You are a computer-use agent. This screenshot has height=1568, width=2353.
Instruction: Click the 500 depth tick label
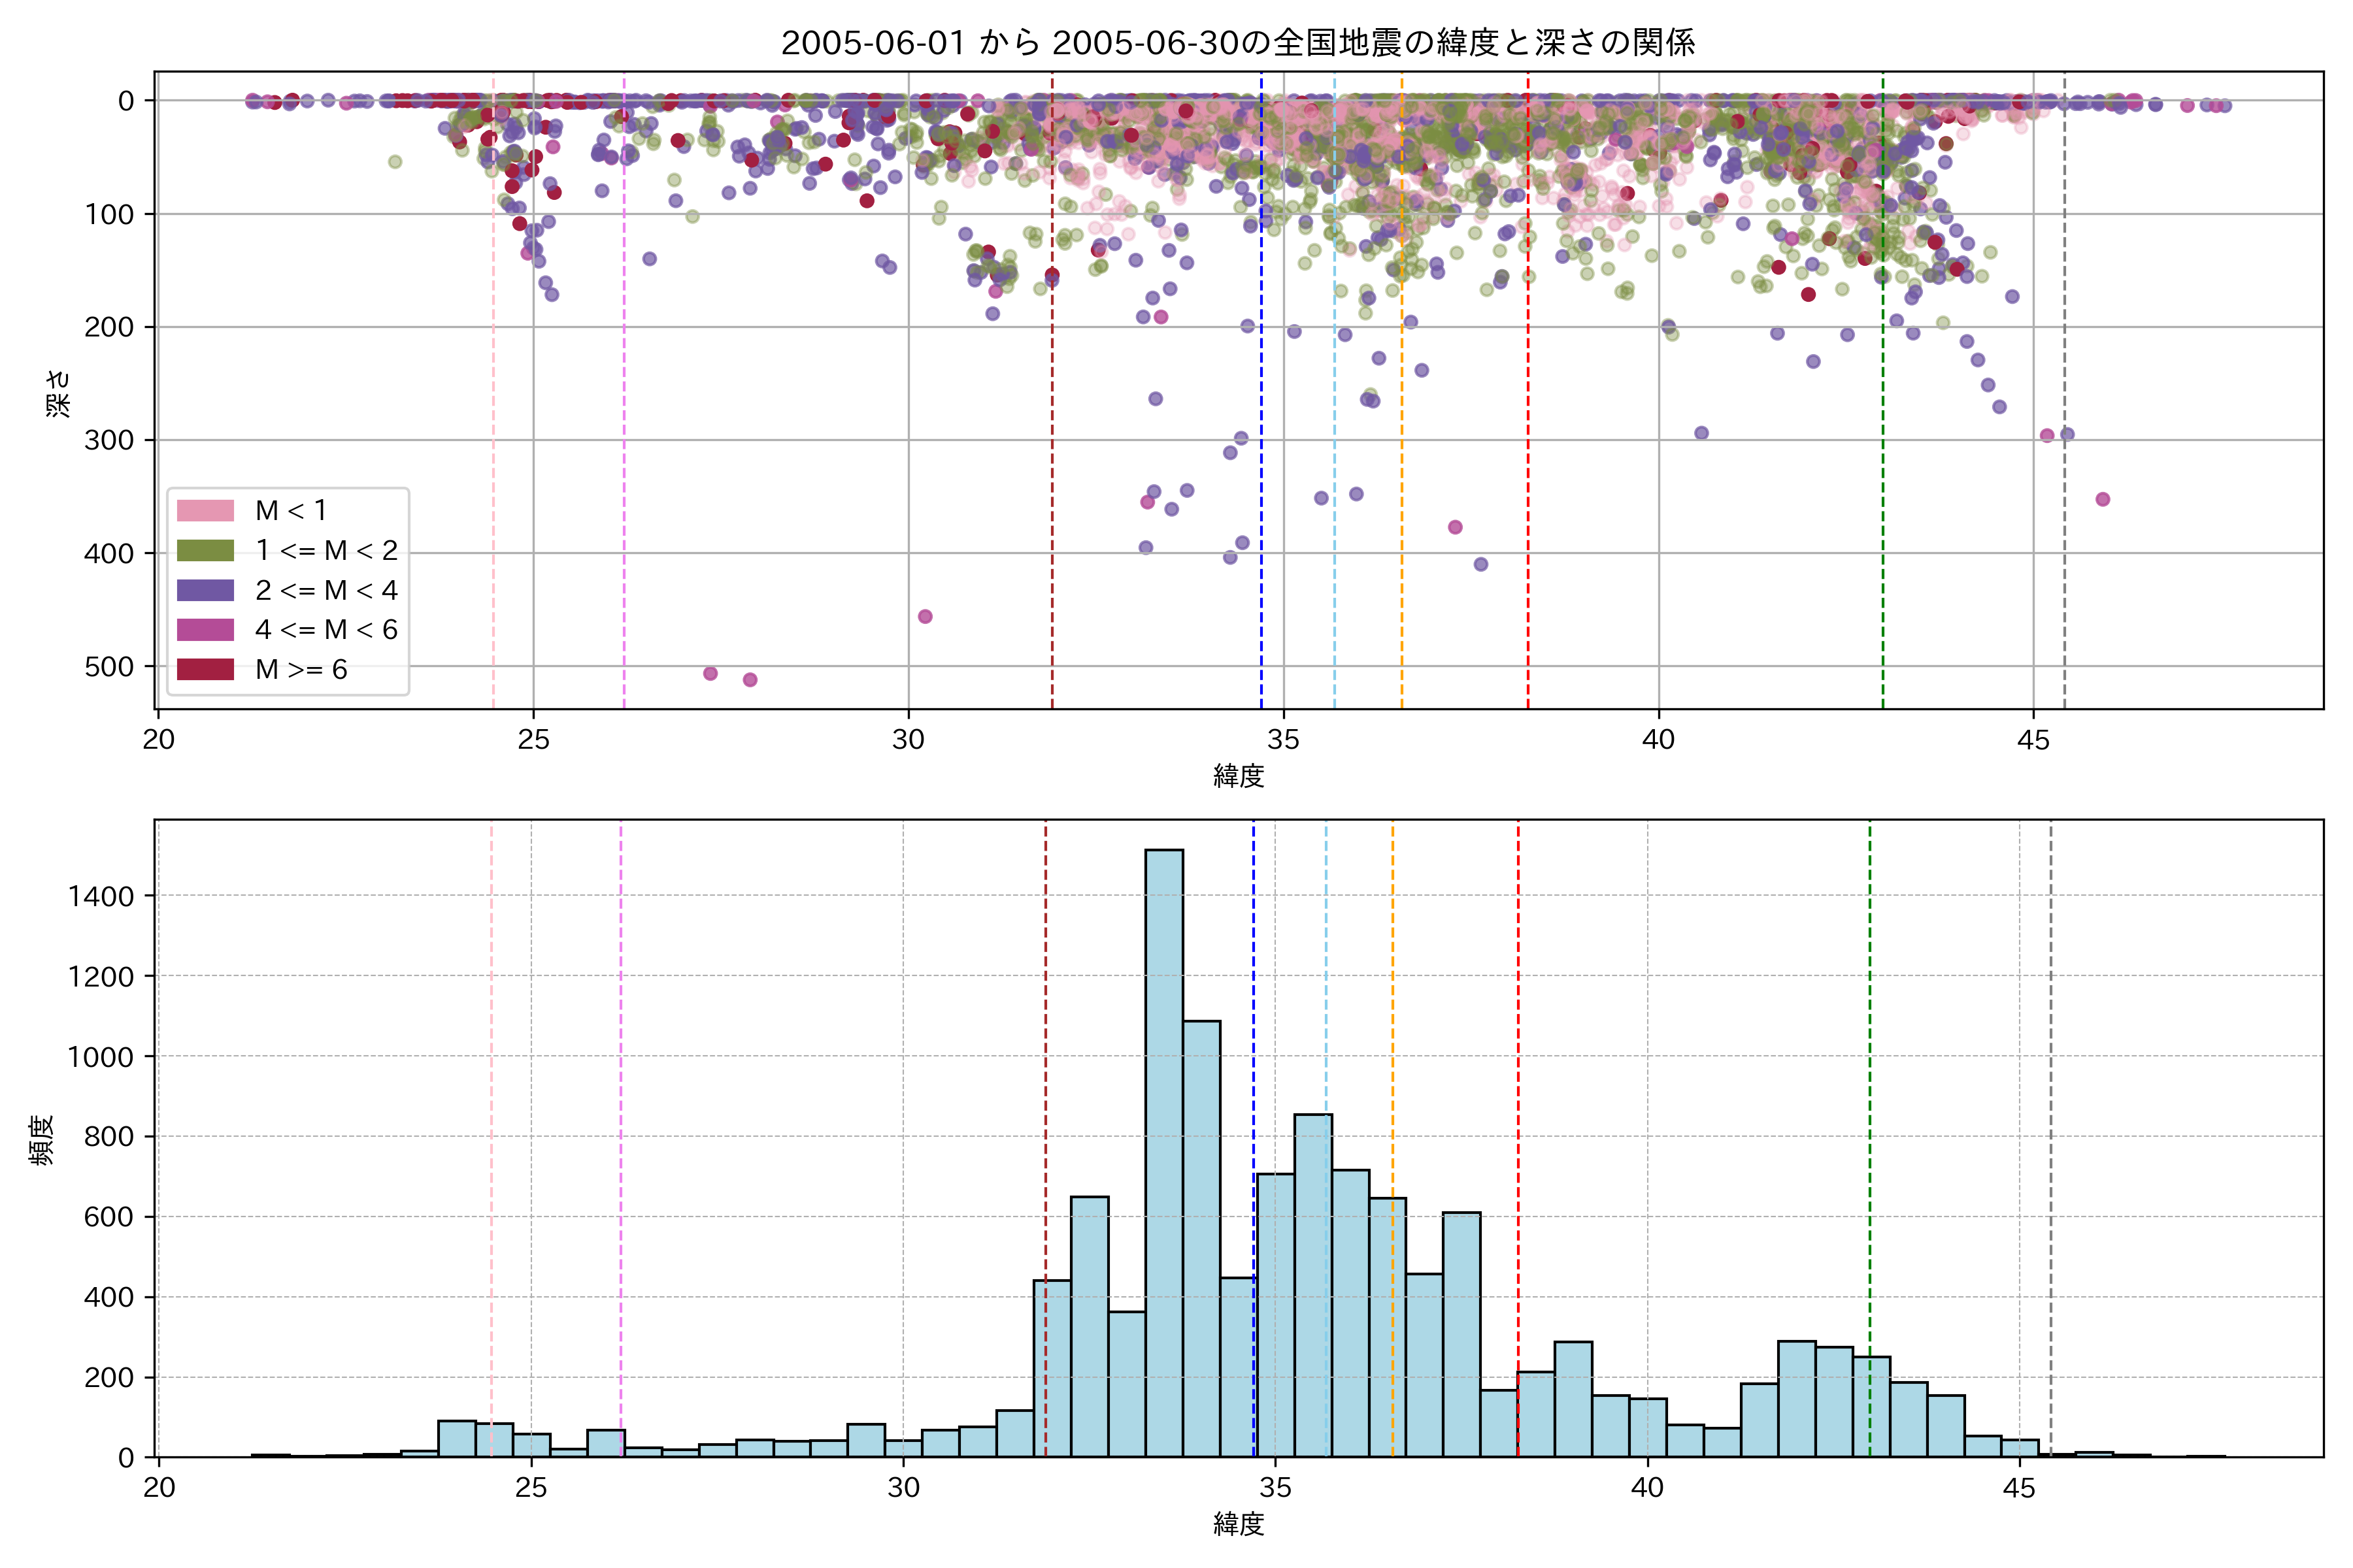pos(109,667)
